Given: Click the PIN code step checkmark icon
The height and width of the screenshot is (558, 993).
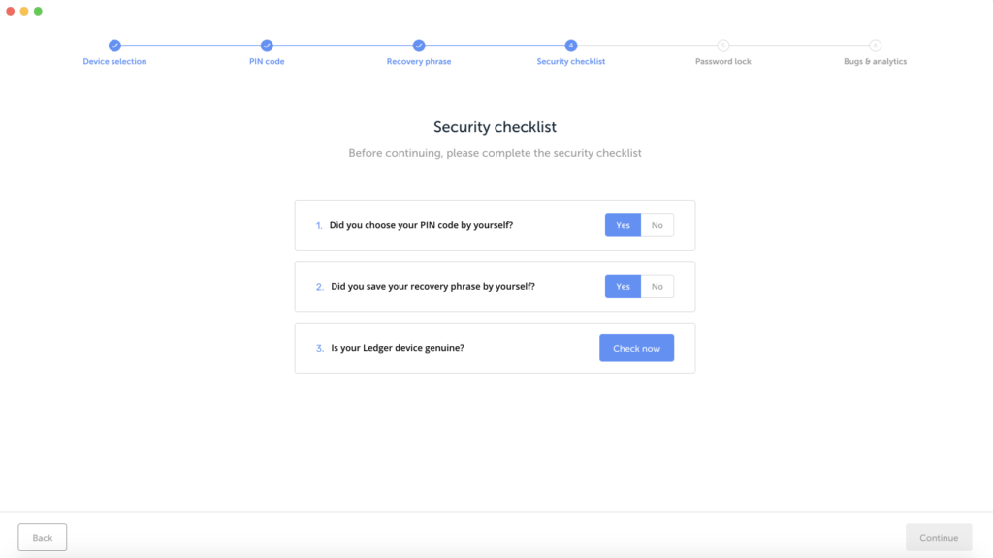Looking at the screenshot, I should click(267, 46).
